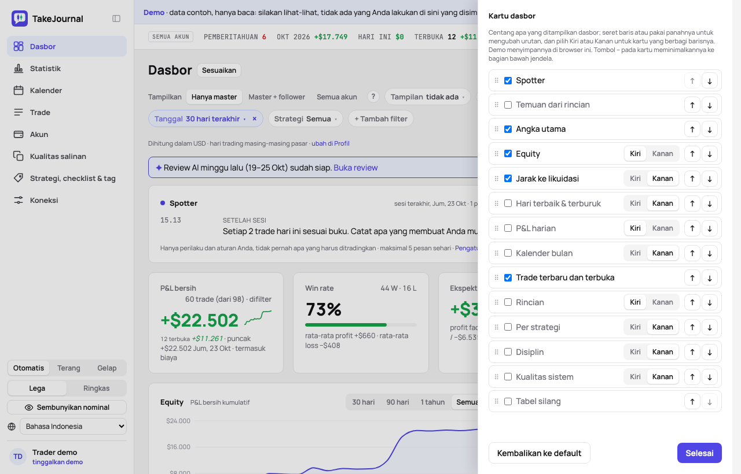Screen dimensions: 741x474
Task: Enable the Hari terbaik & terburuk checkbox
Action: 508,203
